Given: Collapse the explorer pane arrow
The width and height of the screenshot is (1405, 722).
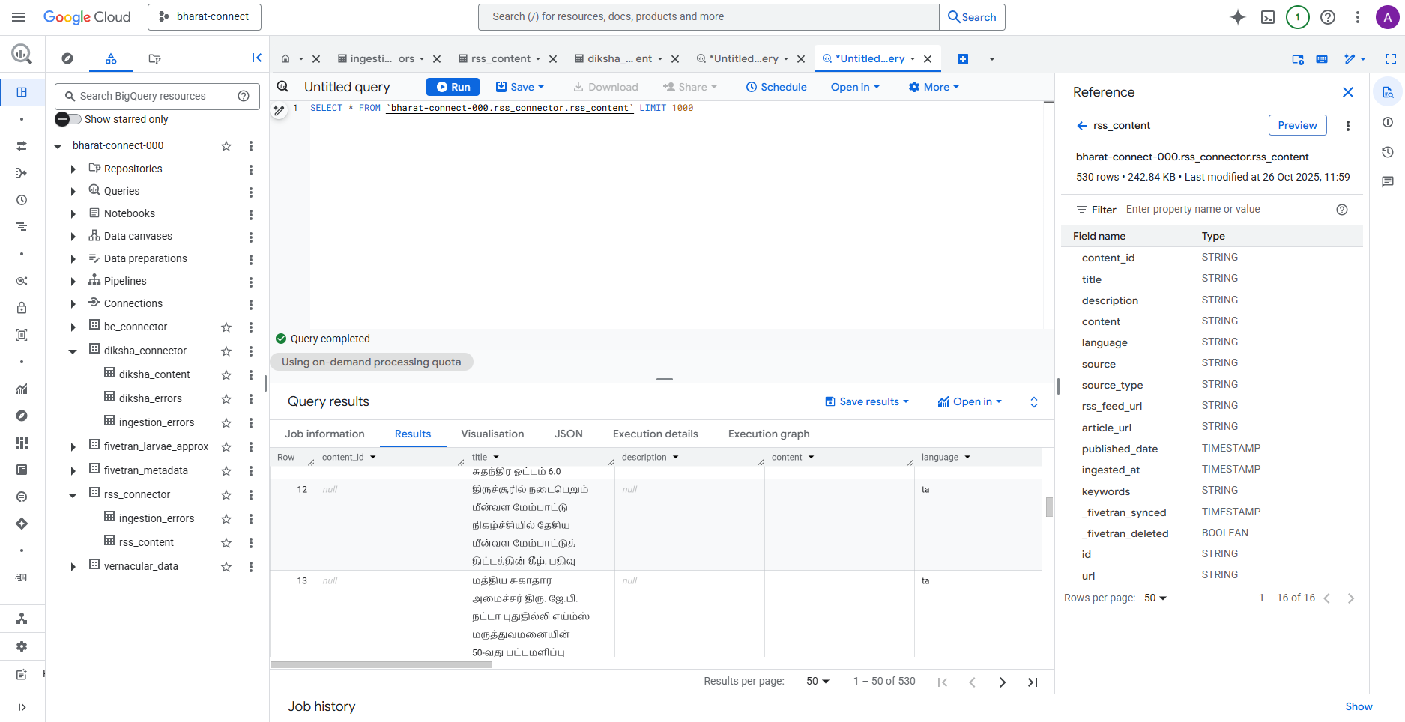Looking at the screenshot, I should click(x=256, y=58).
